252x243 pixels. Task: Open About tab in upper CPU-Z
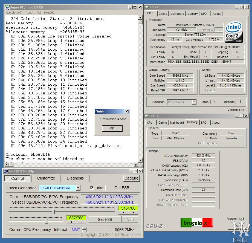(x=216, y=14)
